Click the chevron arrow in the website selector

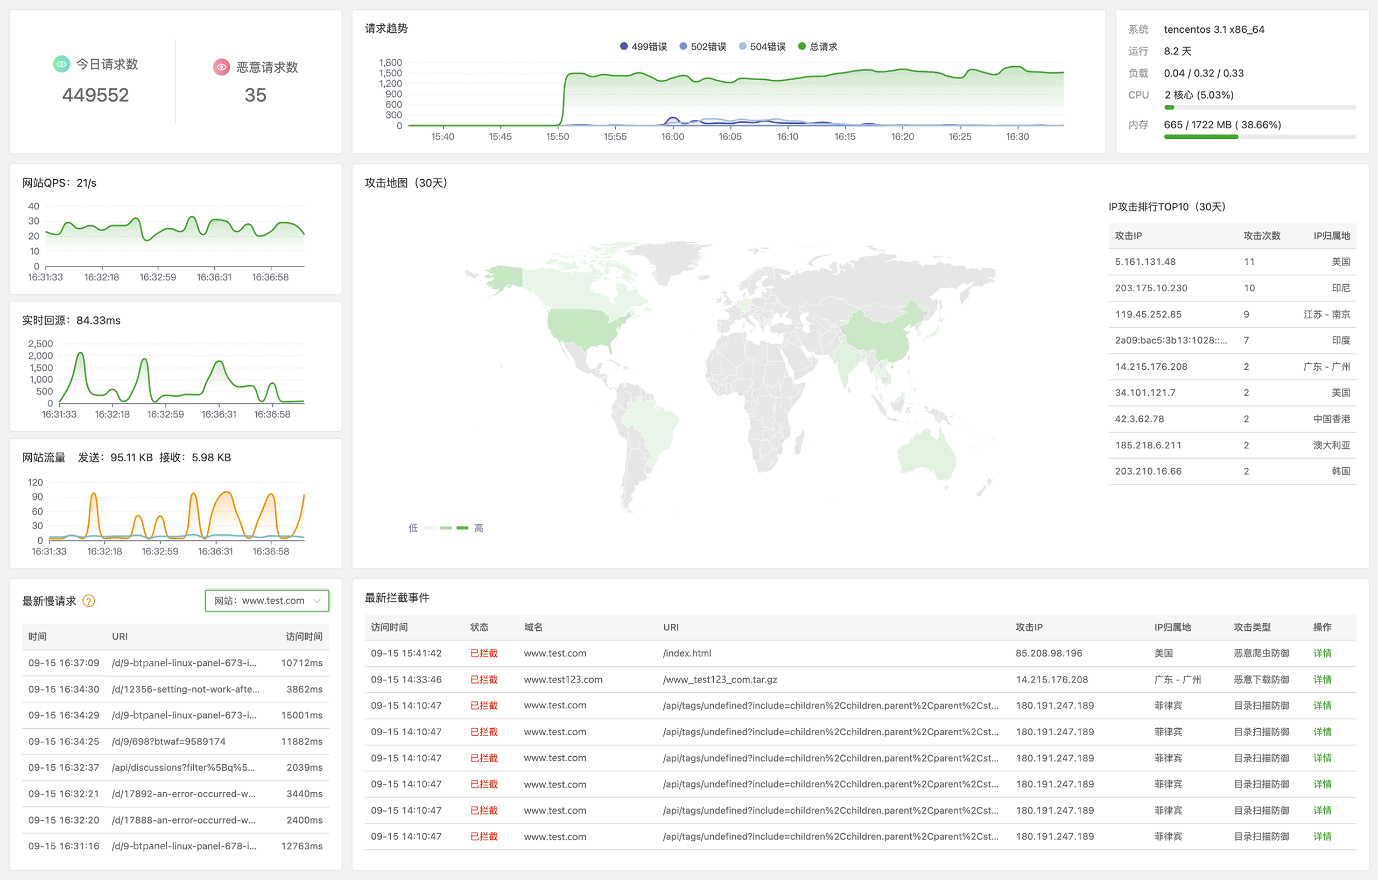click(317, 601)
